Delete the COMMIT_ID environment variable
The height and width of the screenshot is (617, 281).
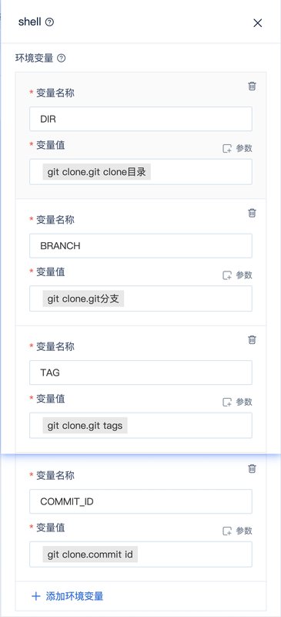point(253,469)
